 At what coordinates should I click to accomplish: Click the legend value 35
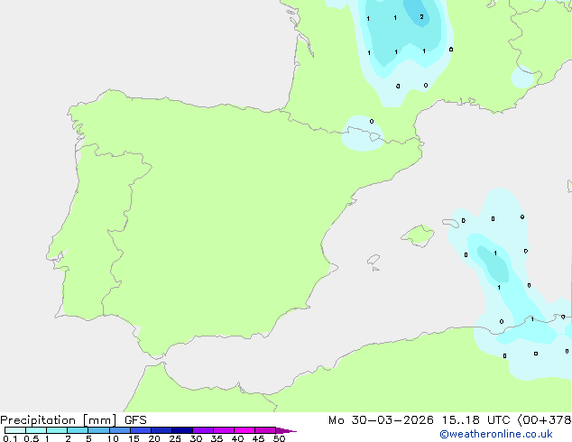217,438
